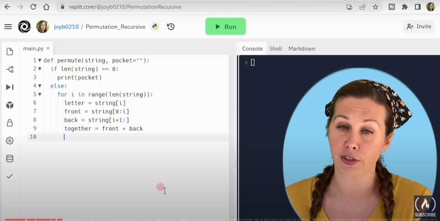Screen dimensions: 440x221
Task: Open the Version control sidebar icon
Action: (10, 69)
